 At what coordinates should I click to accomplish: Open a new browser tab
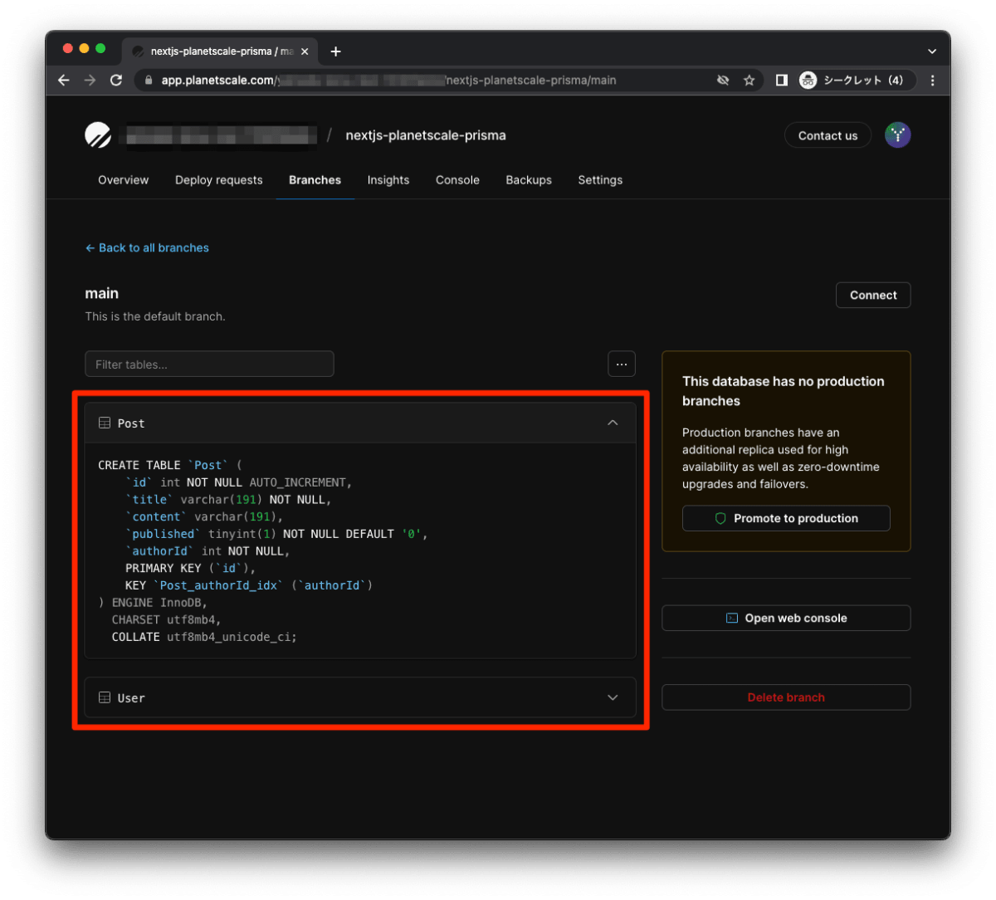(335, 51)
